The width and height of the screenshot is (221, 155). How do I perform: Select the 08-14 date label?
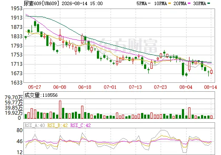point(210,87)
